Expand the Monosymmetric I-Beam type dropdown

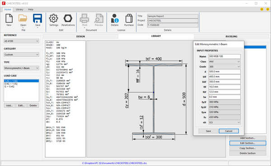22,68
